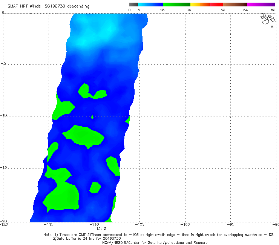
Task: Click the Galapagos islands outline on map
Action: 268,20
